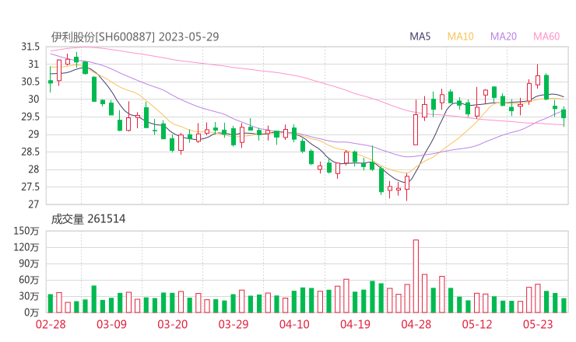Click the 31.5 price axis label
The width and height of the screenshot is (576, 342).
point(30,47)
